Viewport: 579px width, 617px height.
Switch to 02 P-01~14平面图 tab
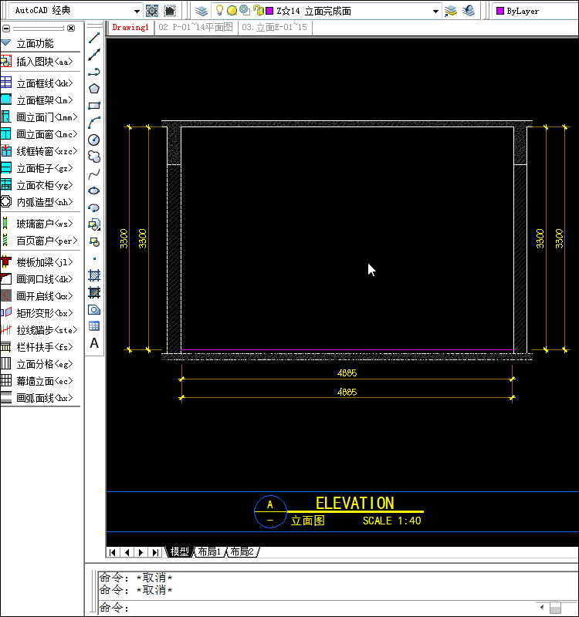[196, 27]
